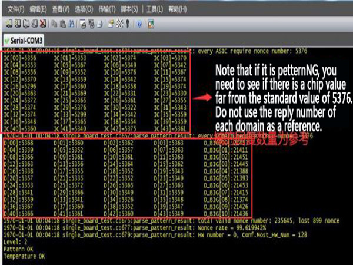Click the D[00]:5368 entry

click(x=18, y=143)
